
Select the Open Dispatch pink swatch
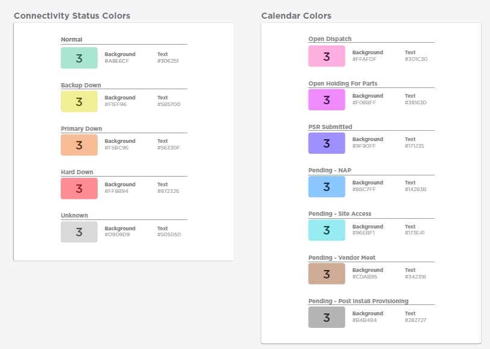327,56
